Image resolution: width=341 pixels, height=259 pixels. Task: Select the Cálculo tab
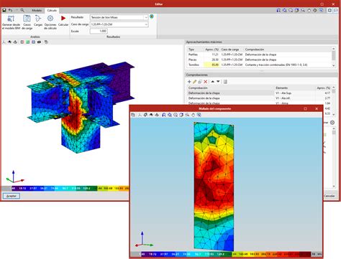(x=52, y=10)
